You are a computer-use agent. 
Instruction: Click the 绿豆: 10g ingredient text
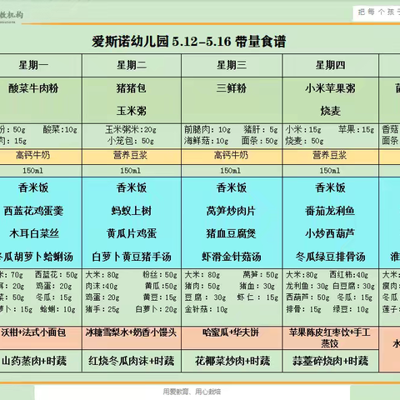(x=351, y=309)
